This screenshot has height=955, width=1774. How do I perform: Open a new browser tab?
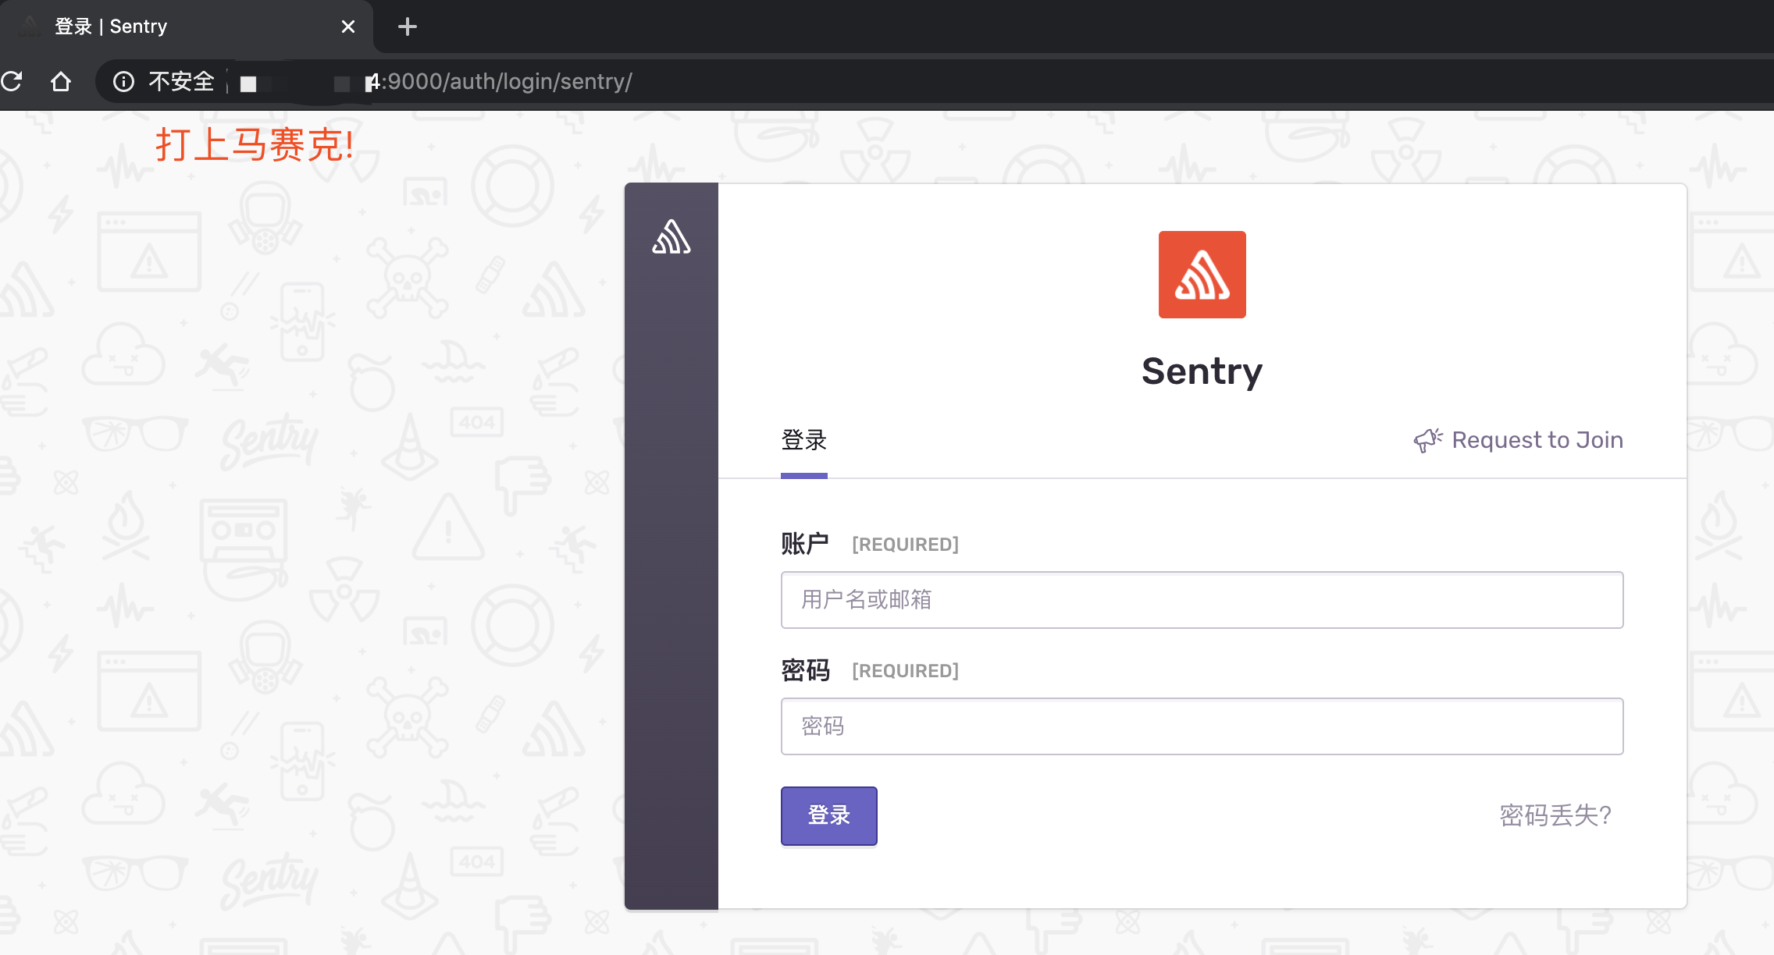[x=407, y=27]
